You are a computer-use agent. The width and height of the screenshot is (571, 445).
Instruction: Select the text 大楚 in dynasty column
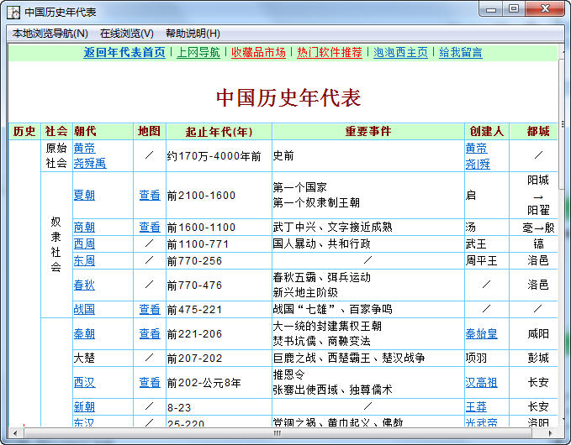pos(84,359)
